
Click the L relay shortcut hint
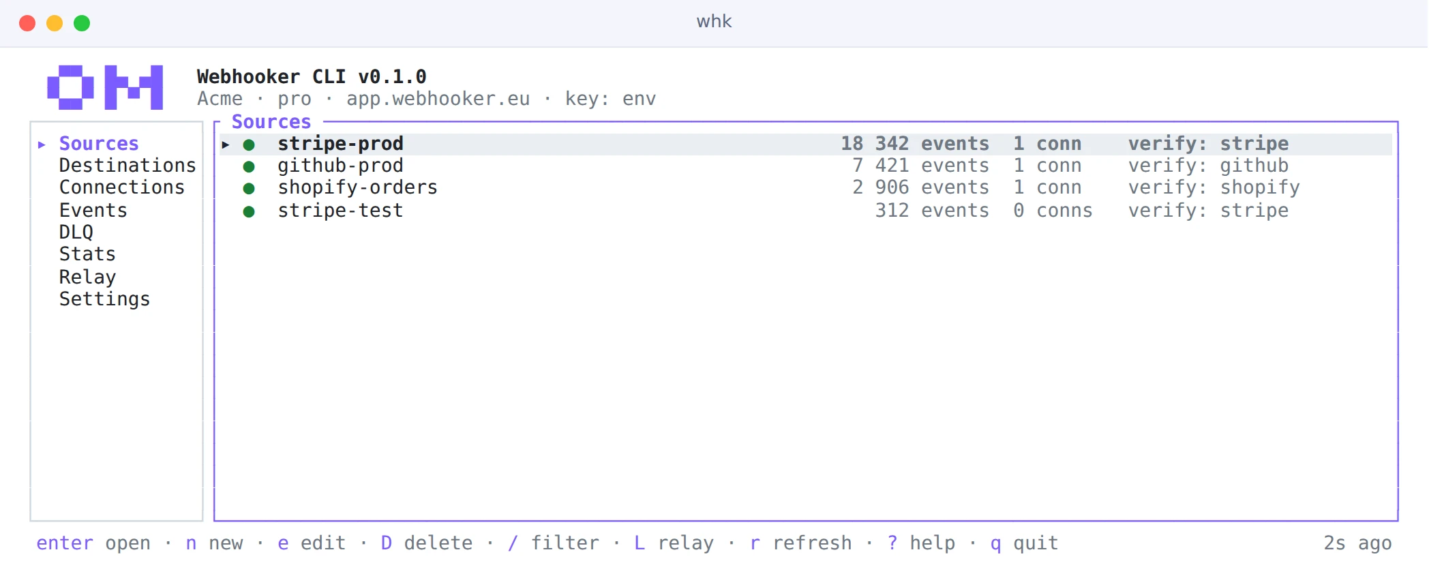[x=674, y=543]
